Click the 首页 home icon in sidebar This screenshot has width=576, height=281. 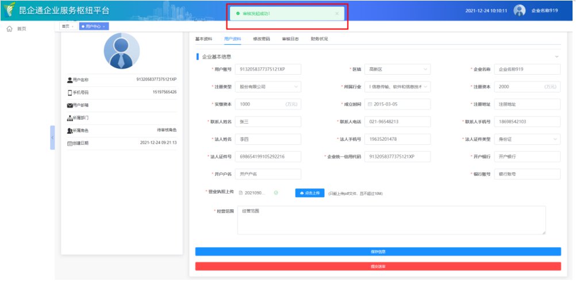[9, 29]
